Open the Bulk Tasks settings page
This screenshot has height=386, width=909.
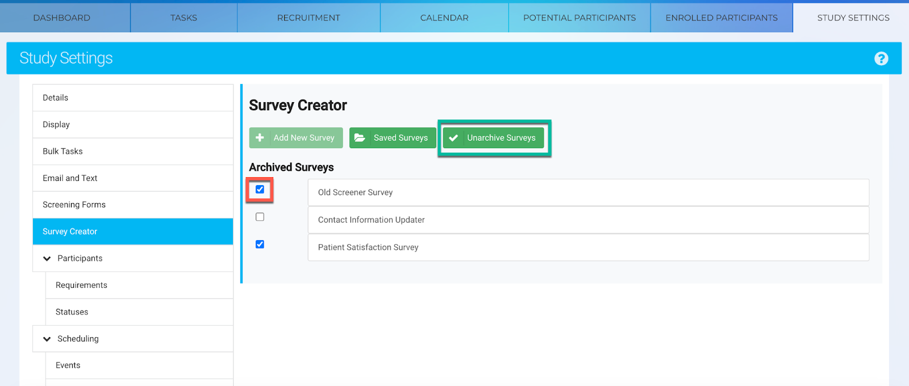pos(62,152)
